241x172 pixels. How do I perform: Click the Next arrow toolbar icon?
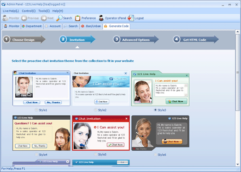click(x=44, y=18)
